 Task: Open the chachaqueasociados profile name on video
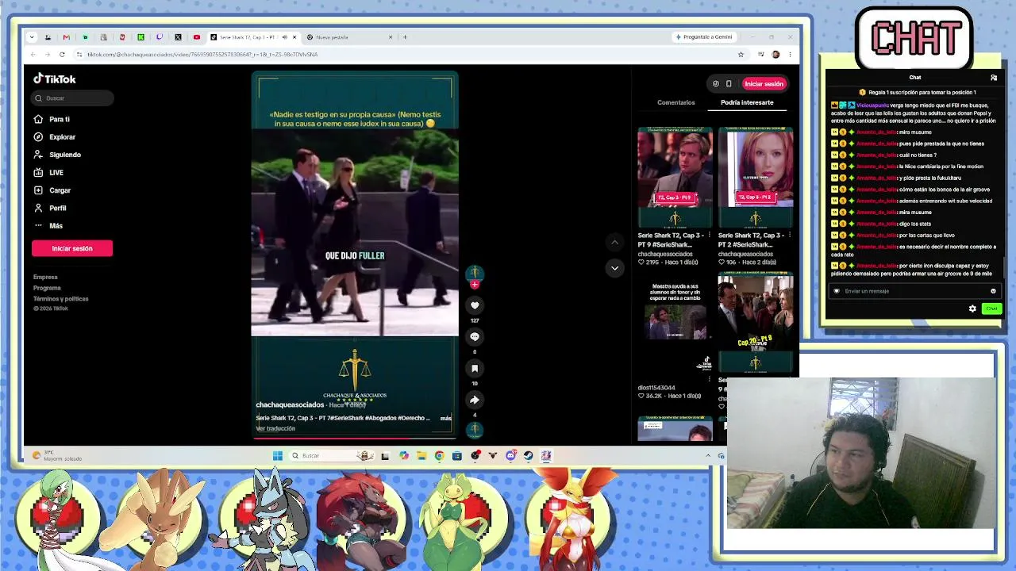290,404
